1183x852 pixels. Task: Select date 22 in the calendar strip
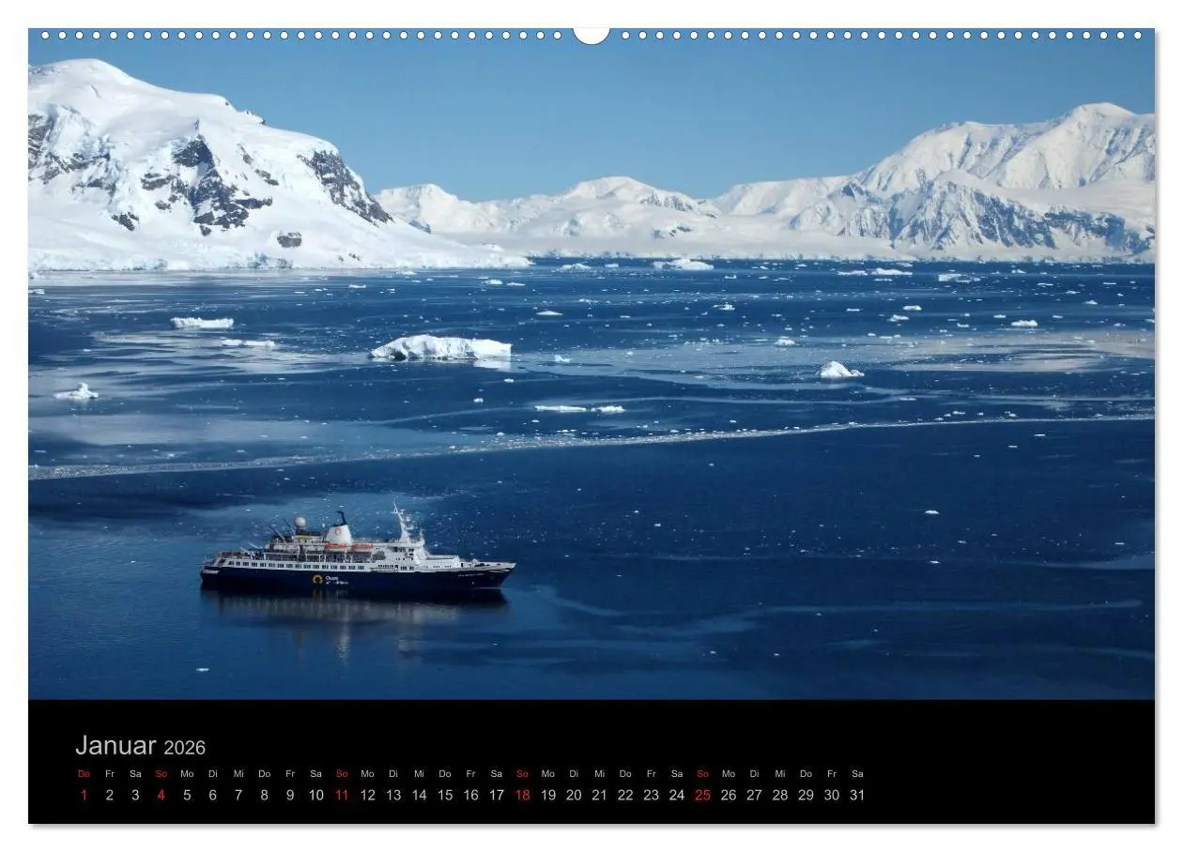pos(625,795)
